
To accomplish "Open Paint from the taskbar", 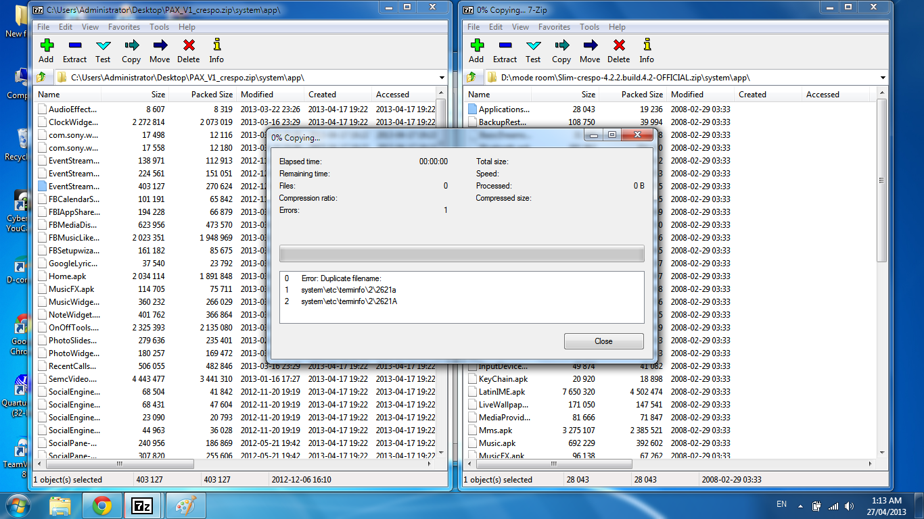I will 185,505.
